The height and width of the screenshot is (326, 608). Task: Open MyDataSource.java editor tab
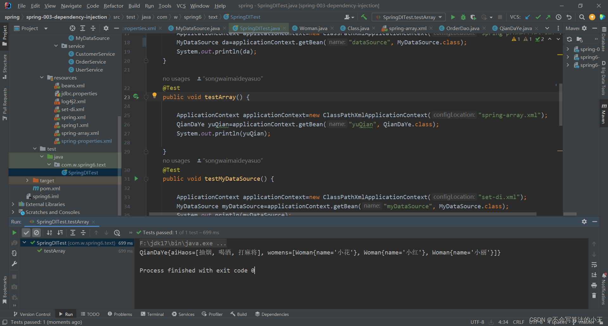[197, 28]
